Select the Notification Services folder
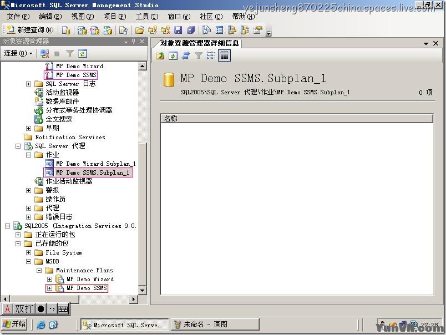This screenshot has width=446, height=335. (x=70, y=137)
